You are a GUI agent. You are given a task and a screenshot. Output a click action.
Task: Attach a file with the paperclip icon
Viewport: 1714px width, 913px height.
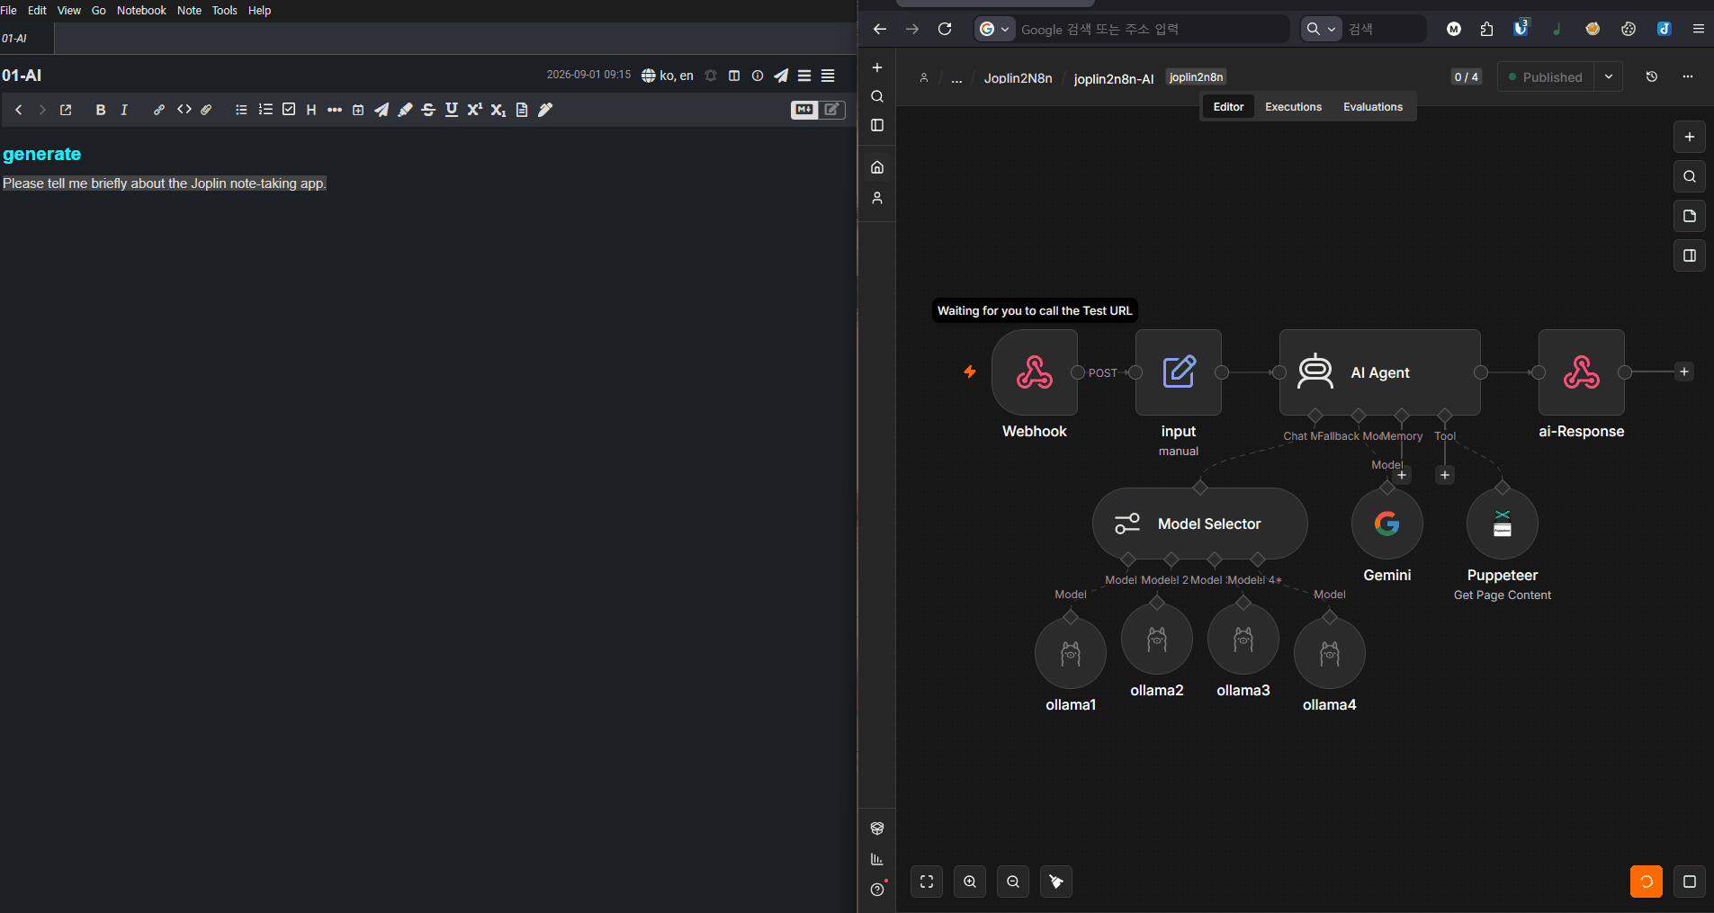point(206,110)
